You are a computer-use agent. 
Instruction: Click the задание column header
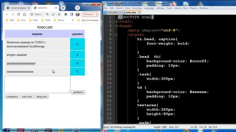click(x=37, y=34)
